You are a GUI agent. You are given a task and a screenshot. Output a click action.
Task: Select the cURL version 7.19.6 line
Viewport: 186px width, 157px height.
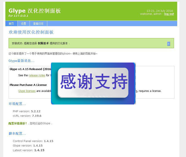tap(27, 116)
